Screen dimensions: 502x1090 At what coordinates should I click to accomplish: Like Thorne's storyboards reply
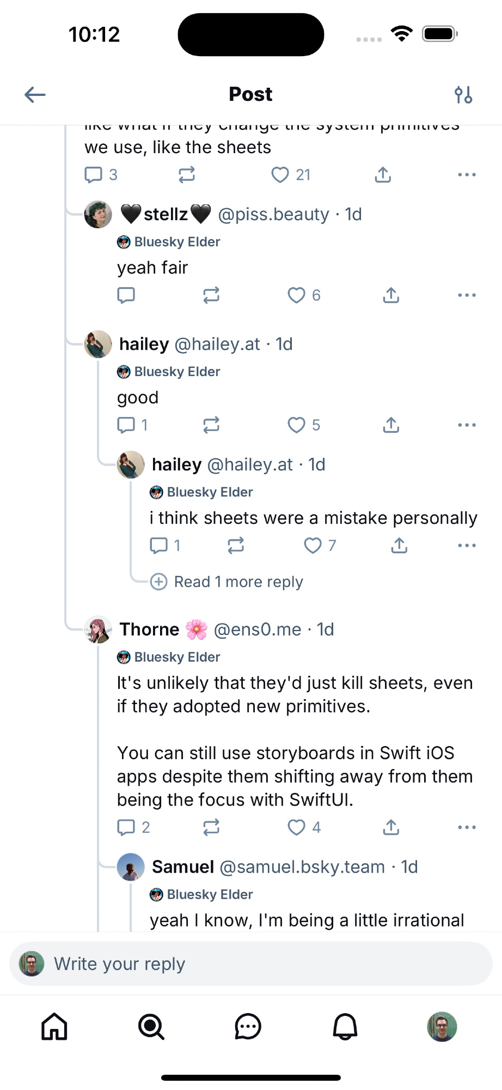coord(297,827)
